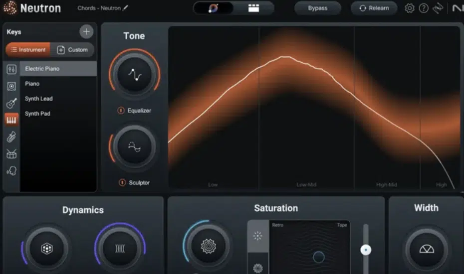Viewport: 464px width, 274px height.
Task: Select the mixer faders category icon
Action: [11, 69]
